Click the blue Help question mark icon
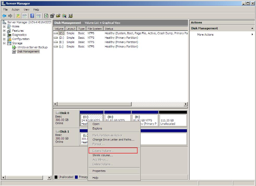The image size is (256, 186). pyautogui.click(x=32, y=16)
